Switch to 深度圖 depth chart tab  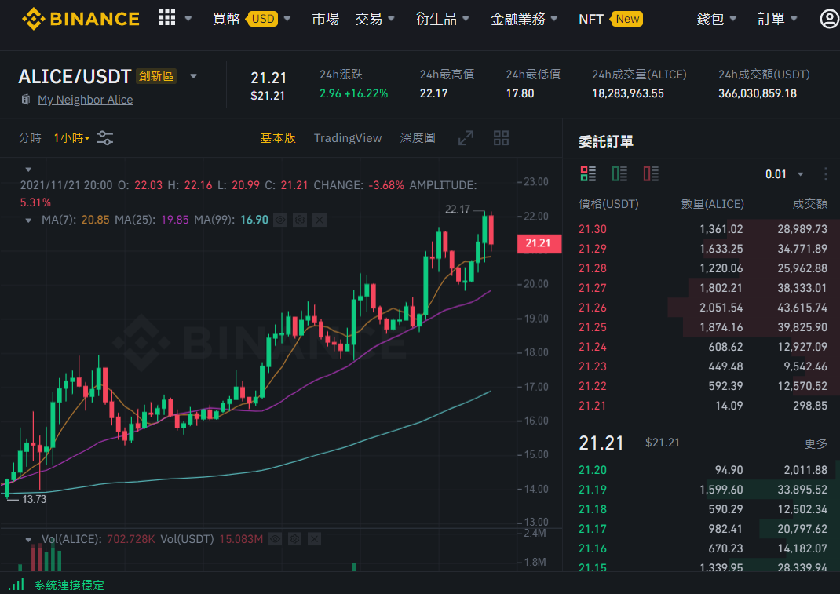[418, 137]
